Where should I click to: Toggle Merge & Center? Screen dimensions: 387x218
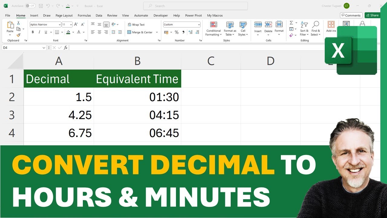coord(140,32)
